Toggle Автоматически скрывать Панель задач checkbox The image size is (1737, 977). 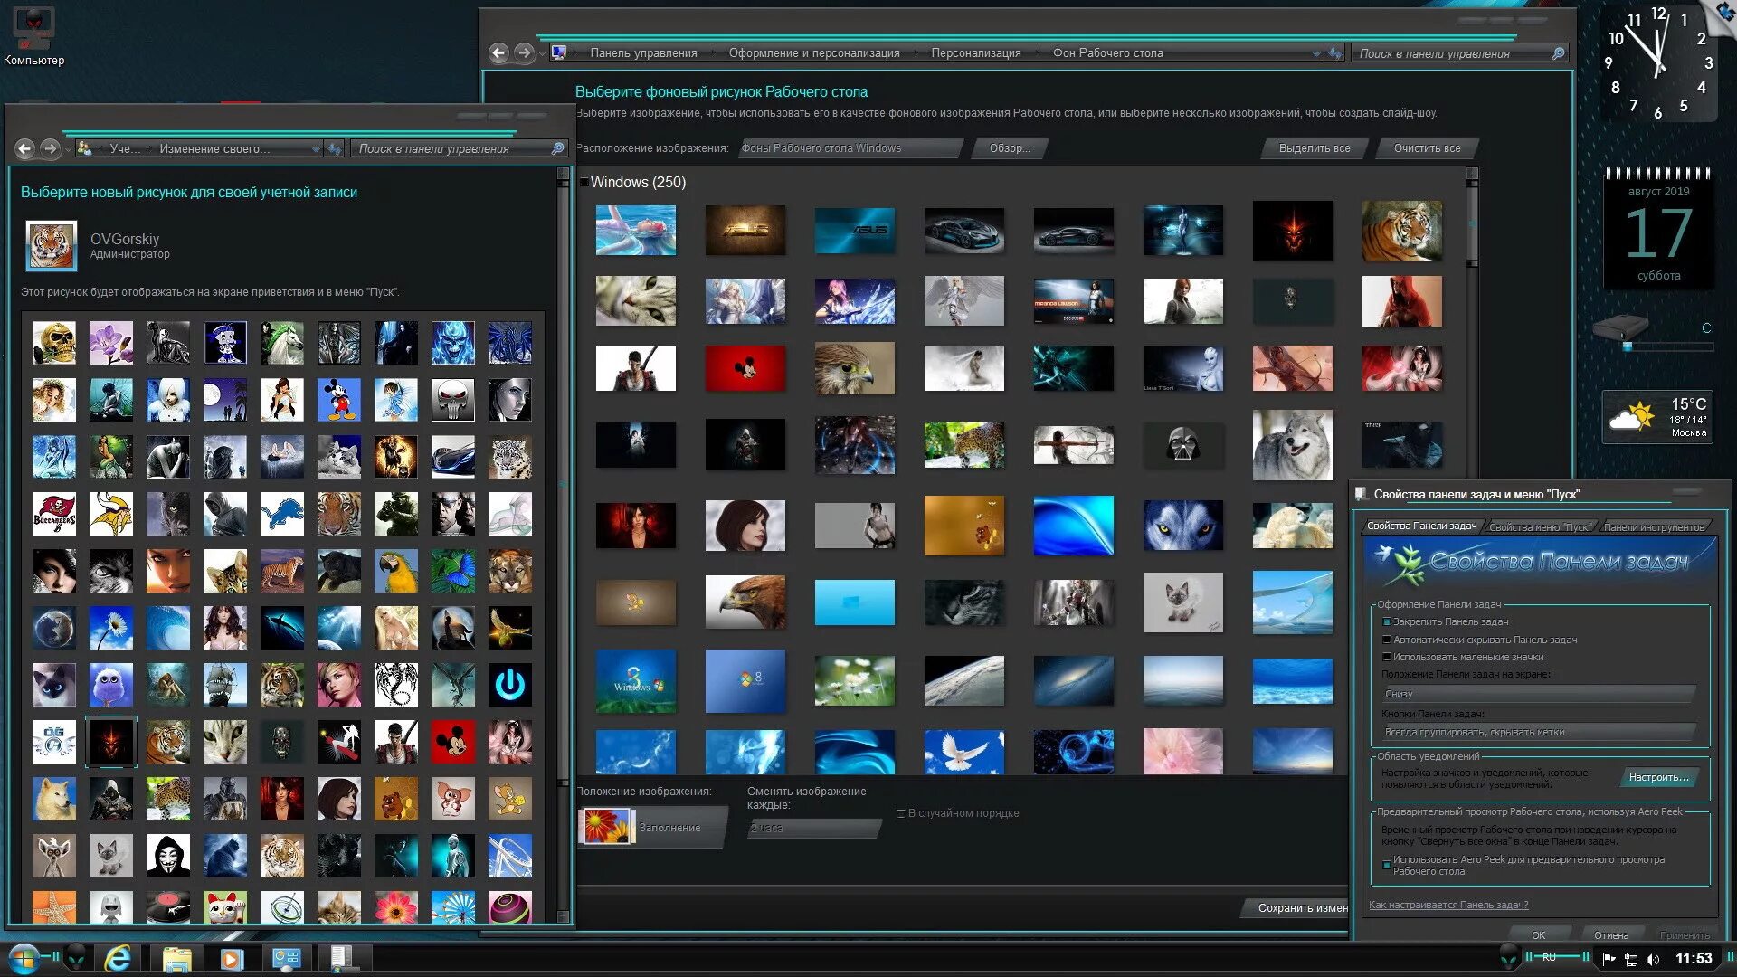click(x=1386, y=640)
